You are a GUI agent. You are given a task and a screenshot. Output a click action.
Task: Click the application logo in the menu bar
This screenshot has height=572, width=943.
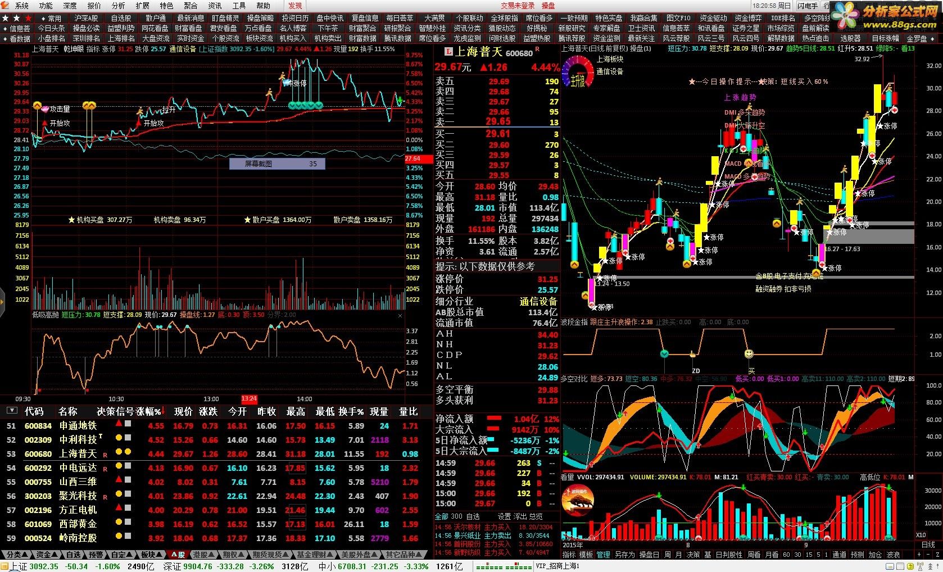click(5, 6)
